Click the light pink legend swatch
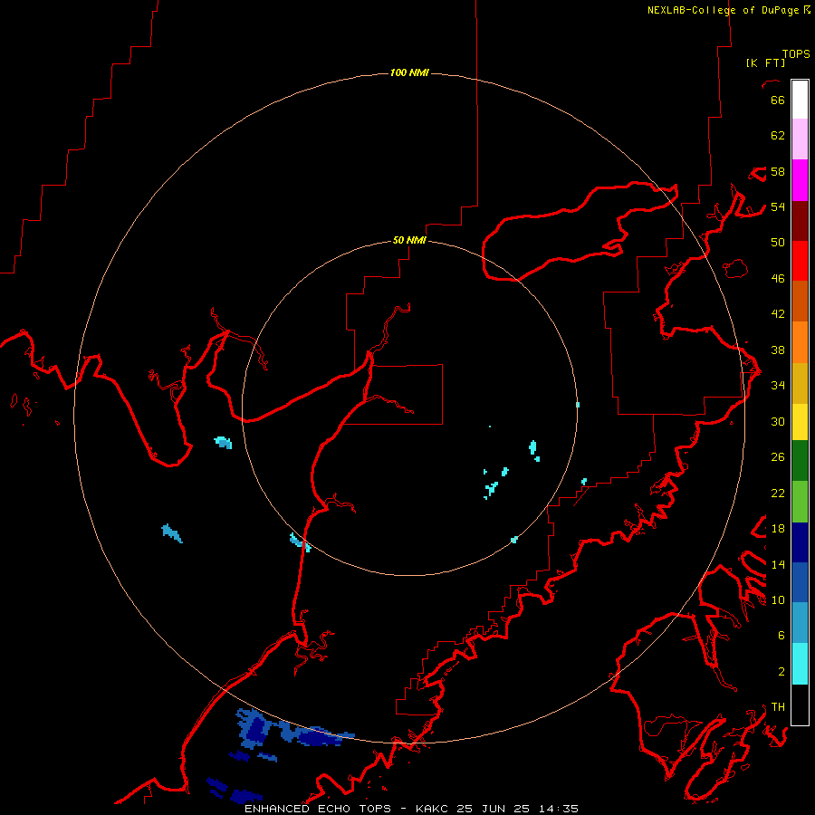The height and width of the screenshot is (815, 815). (800, 139)
